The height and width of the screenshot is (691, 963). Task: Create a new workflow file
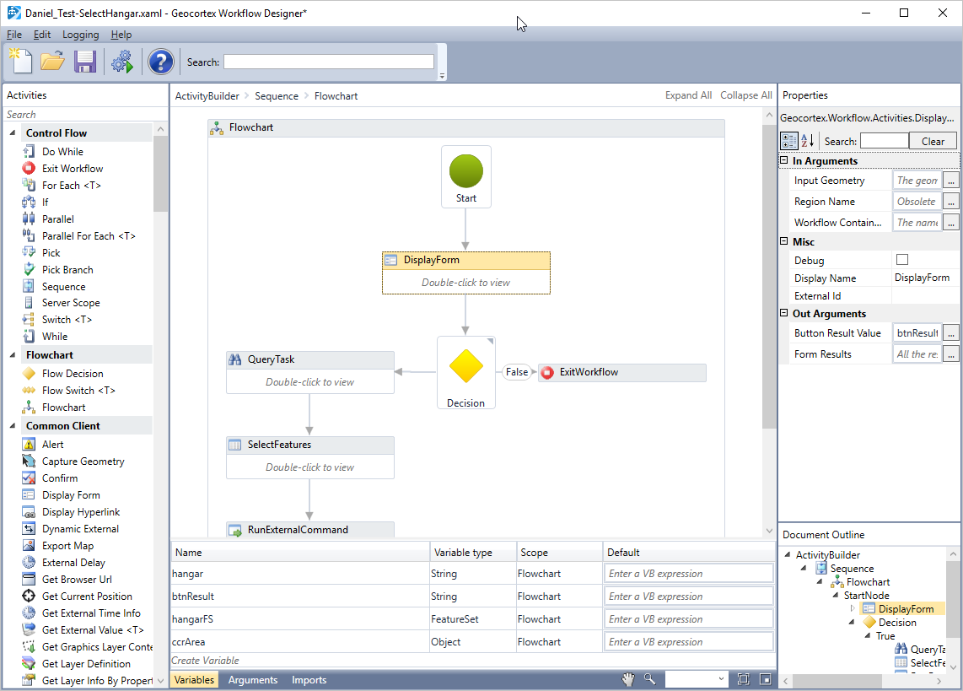(x=20, y=62)
